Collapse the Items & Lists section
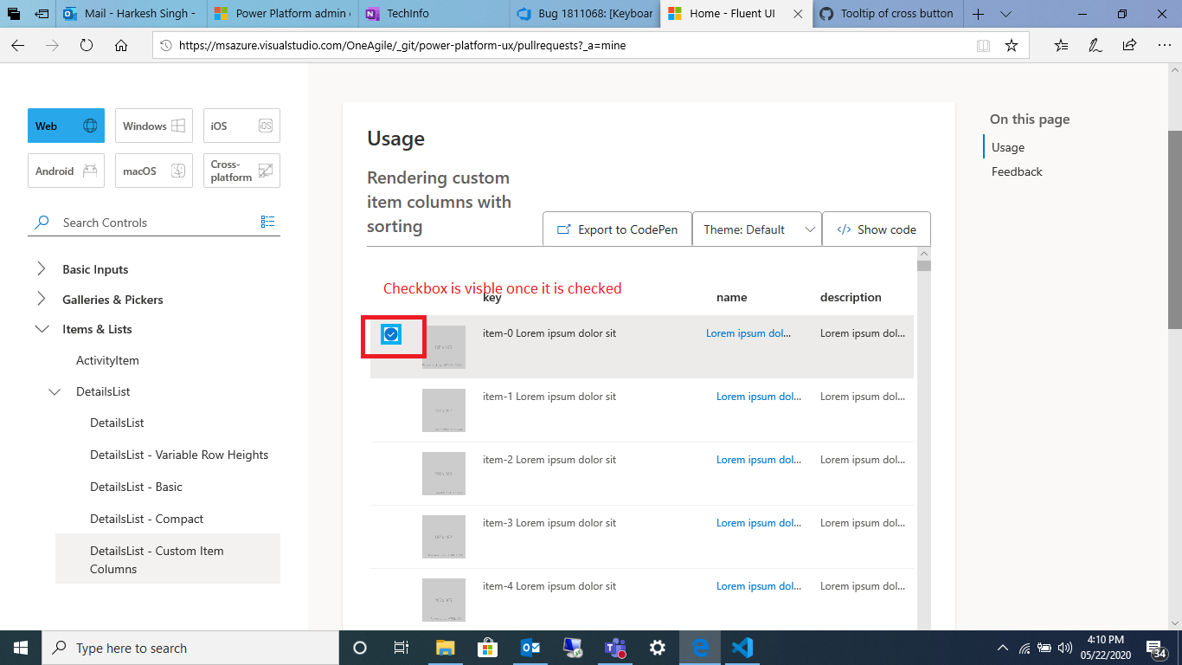Image resolution: width=1182 pixels, height=665 pixels. coord(41,329)
